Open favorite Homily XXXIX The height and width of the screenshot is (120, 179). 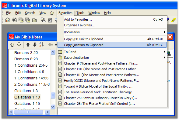click(x=112, y=81)
